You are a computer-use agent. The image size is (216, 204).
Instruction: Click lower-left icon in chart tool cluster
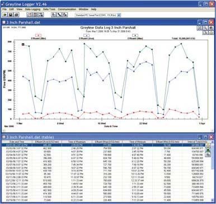(205, 33)
